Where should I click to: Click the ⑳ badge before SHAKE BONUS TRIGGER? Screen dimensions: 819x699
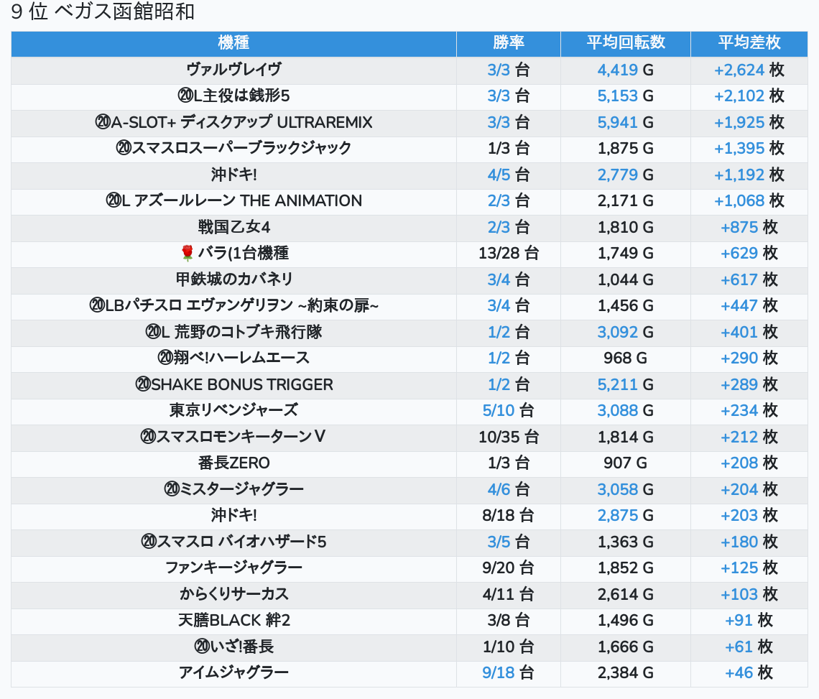(x=142, y=384)
